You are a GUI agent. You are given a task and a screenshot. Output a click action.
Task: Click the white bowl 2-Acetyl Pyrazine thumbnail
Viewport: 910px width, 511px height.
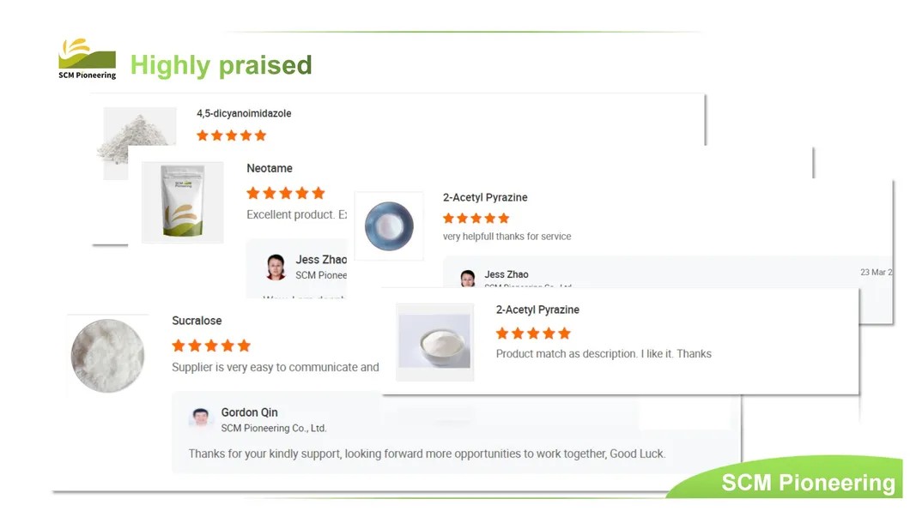[x=434, y=341]
